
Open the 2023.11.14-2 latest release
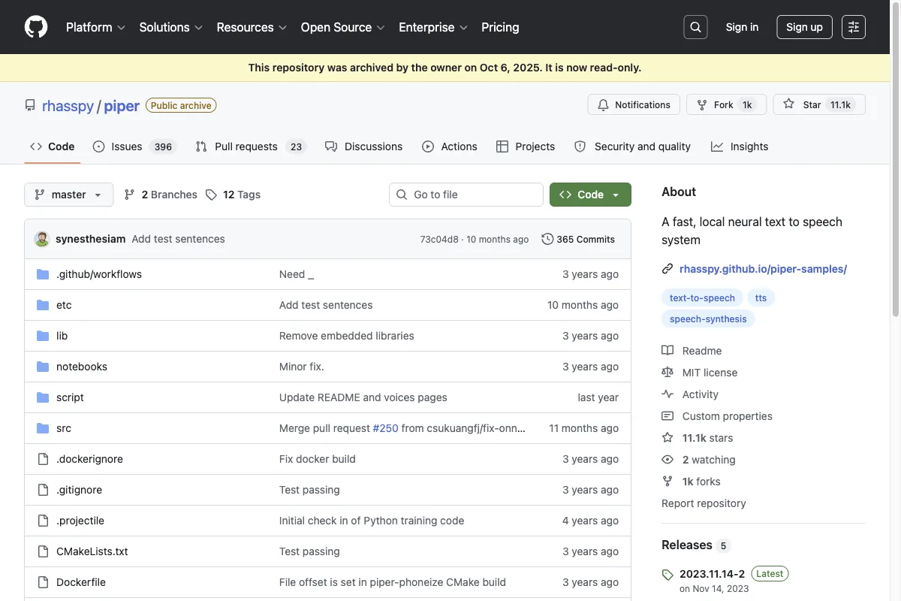712,574
